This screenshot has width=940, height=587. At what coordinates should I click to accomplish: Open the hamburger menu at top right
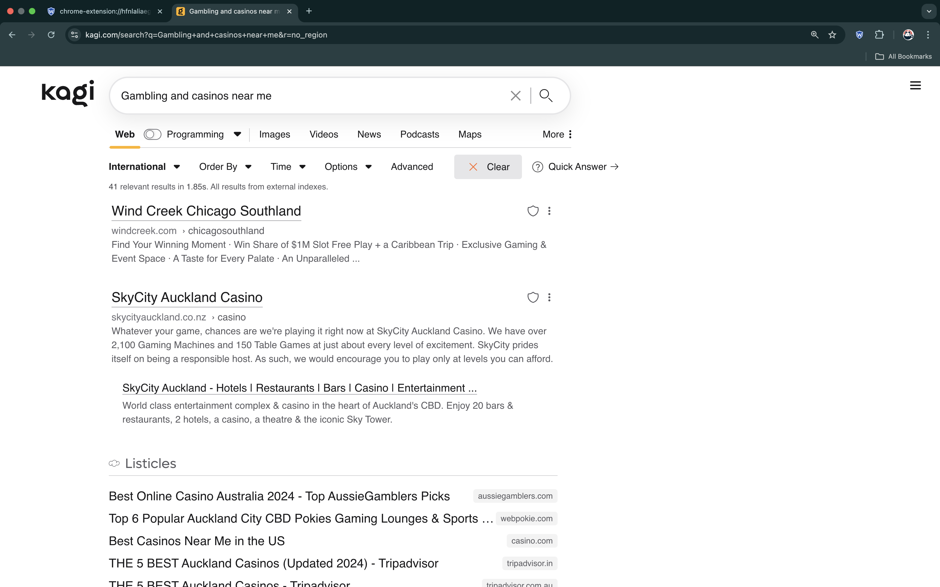pyautogui.click(x=915, y=85)
